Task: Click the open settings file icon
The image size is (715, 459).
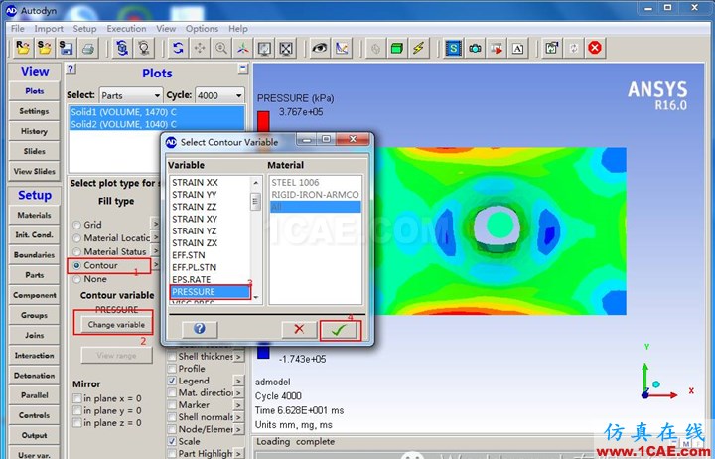Action: point(44,48)
